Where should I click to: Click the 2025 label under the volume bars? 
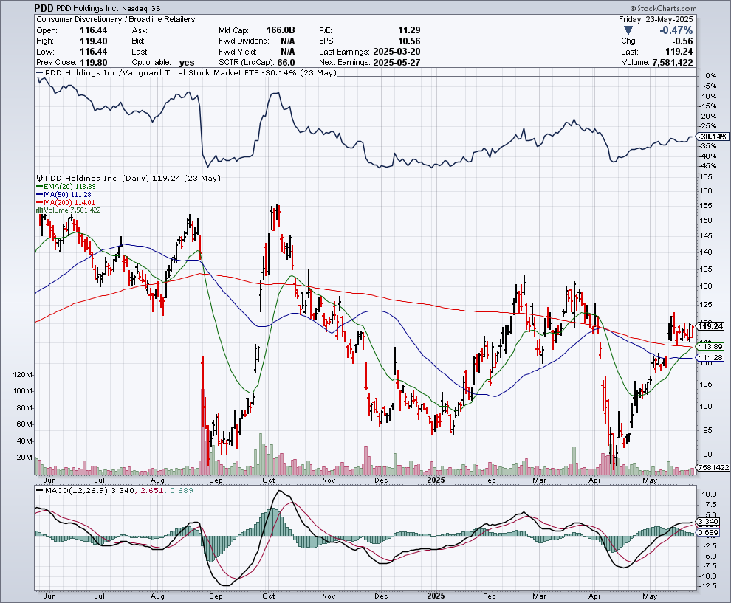(436, 480)
